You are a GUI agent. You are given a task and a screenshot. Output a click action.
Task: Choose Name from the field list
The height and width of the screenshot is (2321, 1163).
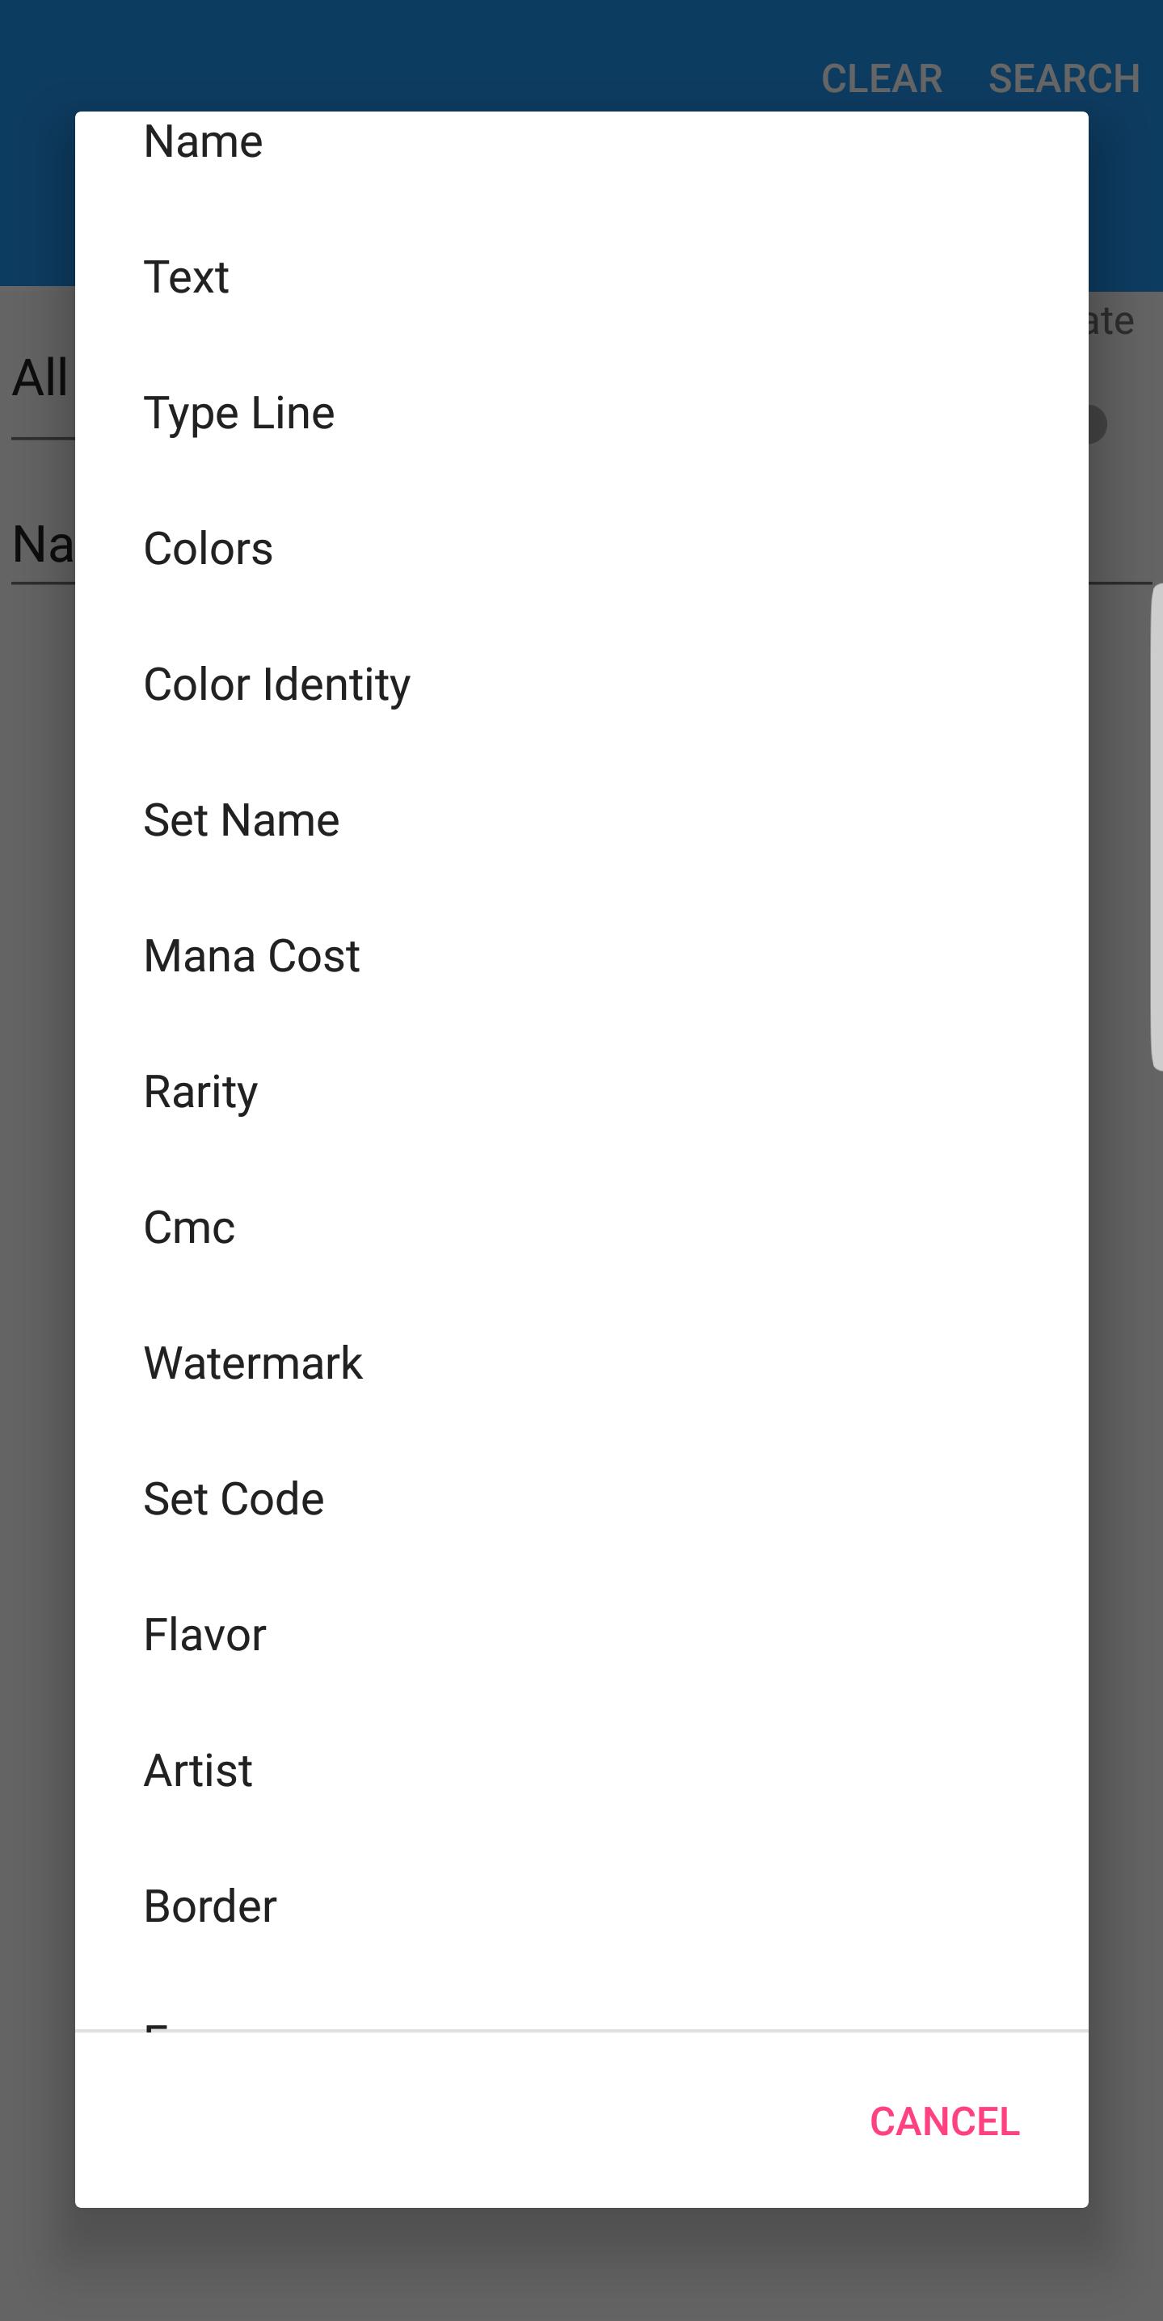[204, 142]
